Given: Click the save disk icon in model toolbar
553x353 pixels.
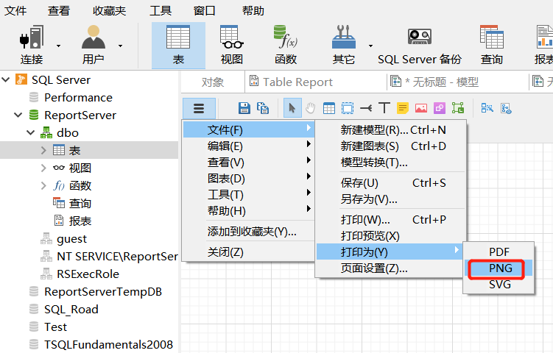Looking at the screenshot, I should coord(244,108).
